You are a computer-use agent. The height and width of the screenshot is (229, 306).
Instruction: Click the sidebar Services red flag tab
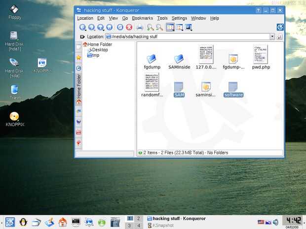click(78, 143)
